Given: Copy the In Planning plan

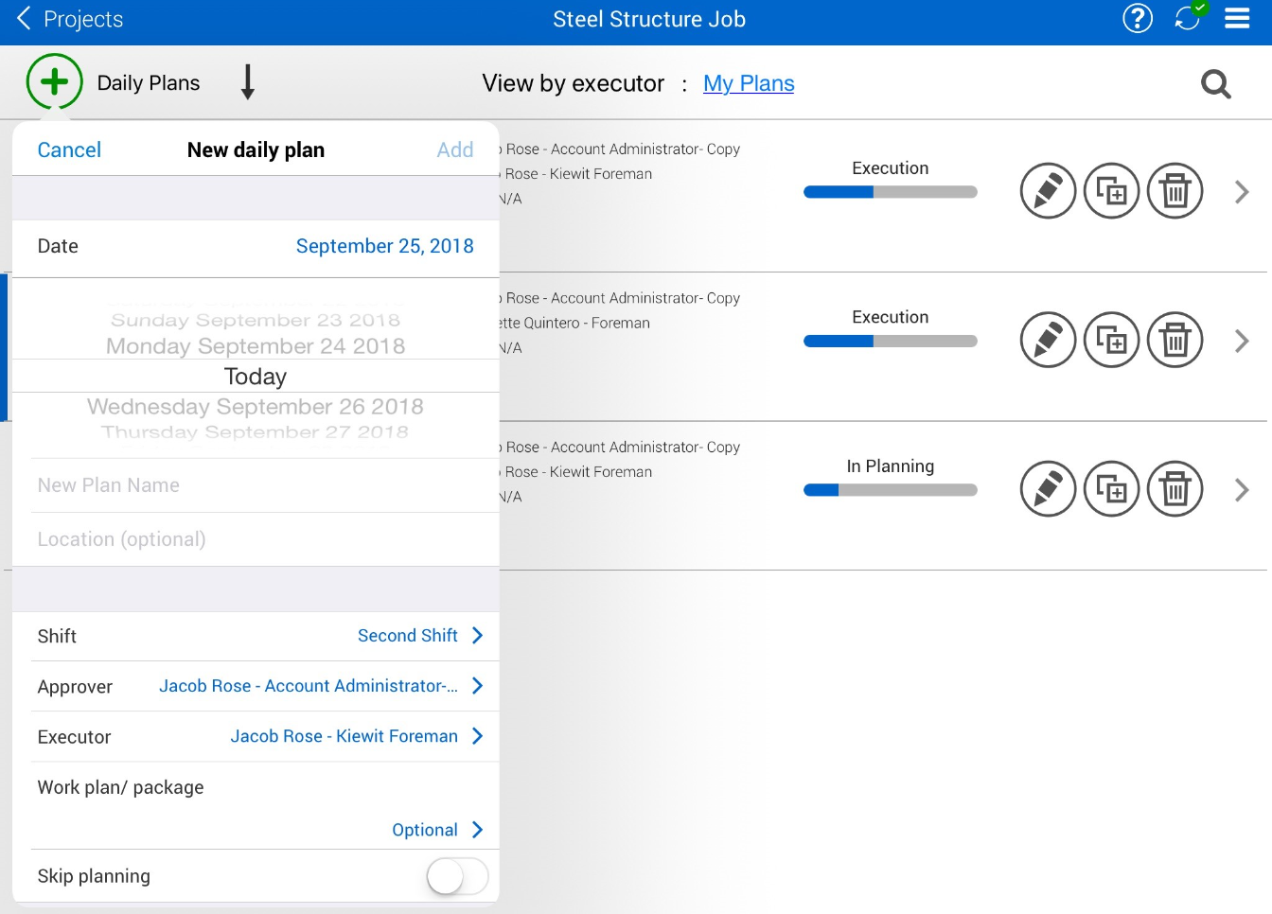Looking at the screenshot, I should (1111, 489).
